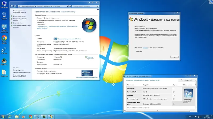213x119 pixels.
Task: Click the Forward arrow in System window
Action: tap(15, 6)
